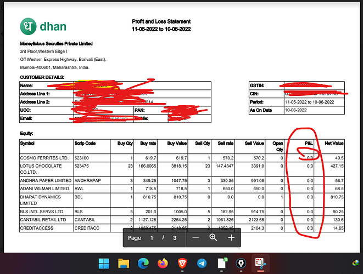Click sell value 914.75
Image resolution: width=363 pixels, height=274 pixels.
point(258,212)
